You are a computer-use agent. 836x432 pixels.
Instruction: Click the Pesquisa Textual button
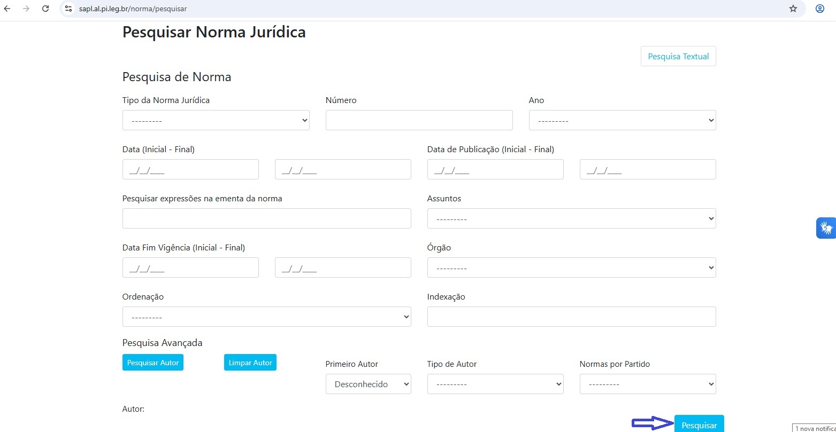678,56
